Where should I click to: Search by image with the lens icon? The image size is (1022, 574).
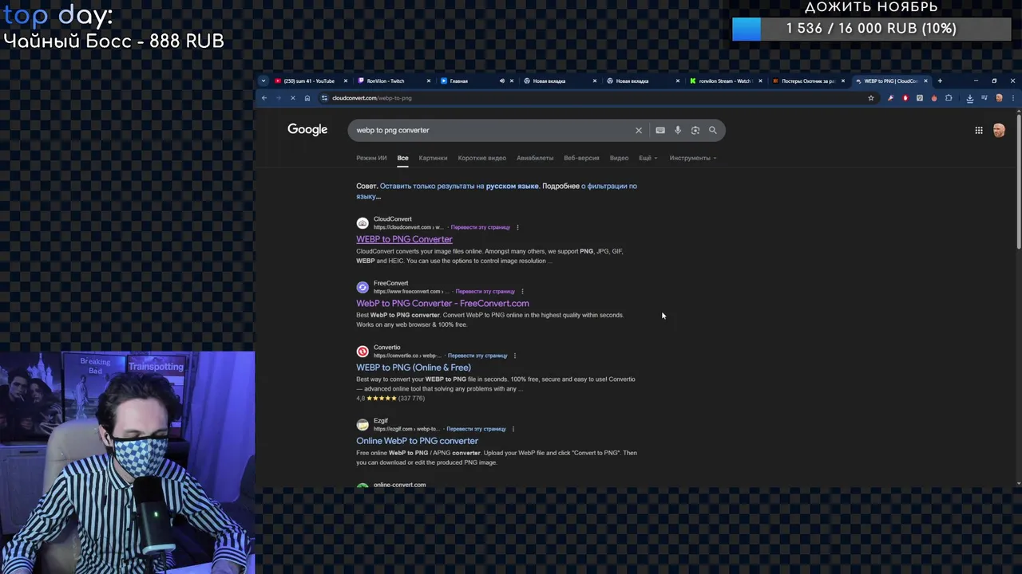click(695, 130)
